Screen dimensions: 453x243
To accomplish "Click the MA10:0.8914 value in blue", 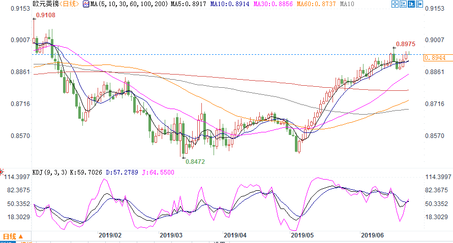I will point(230,4).
